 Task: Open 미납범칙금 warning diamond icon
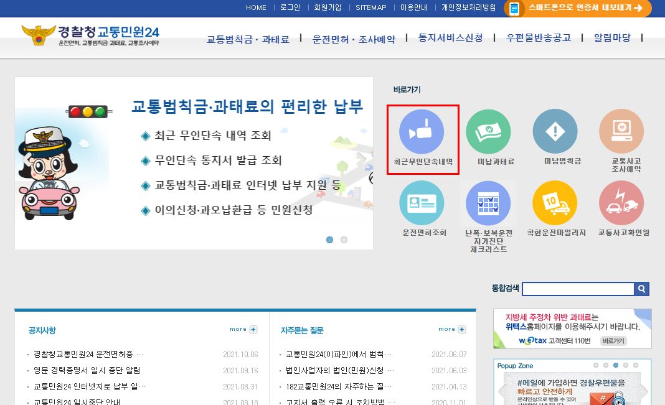pos(555,131)
